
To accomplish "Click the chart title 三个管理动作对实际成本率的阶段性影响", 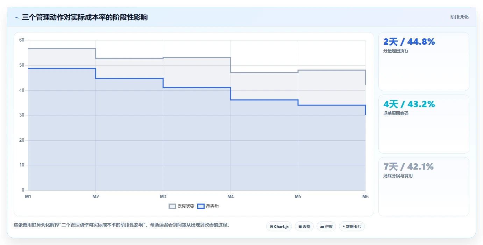I will pyautogui.click(x=85, y=17).
